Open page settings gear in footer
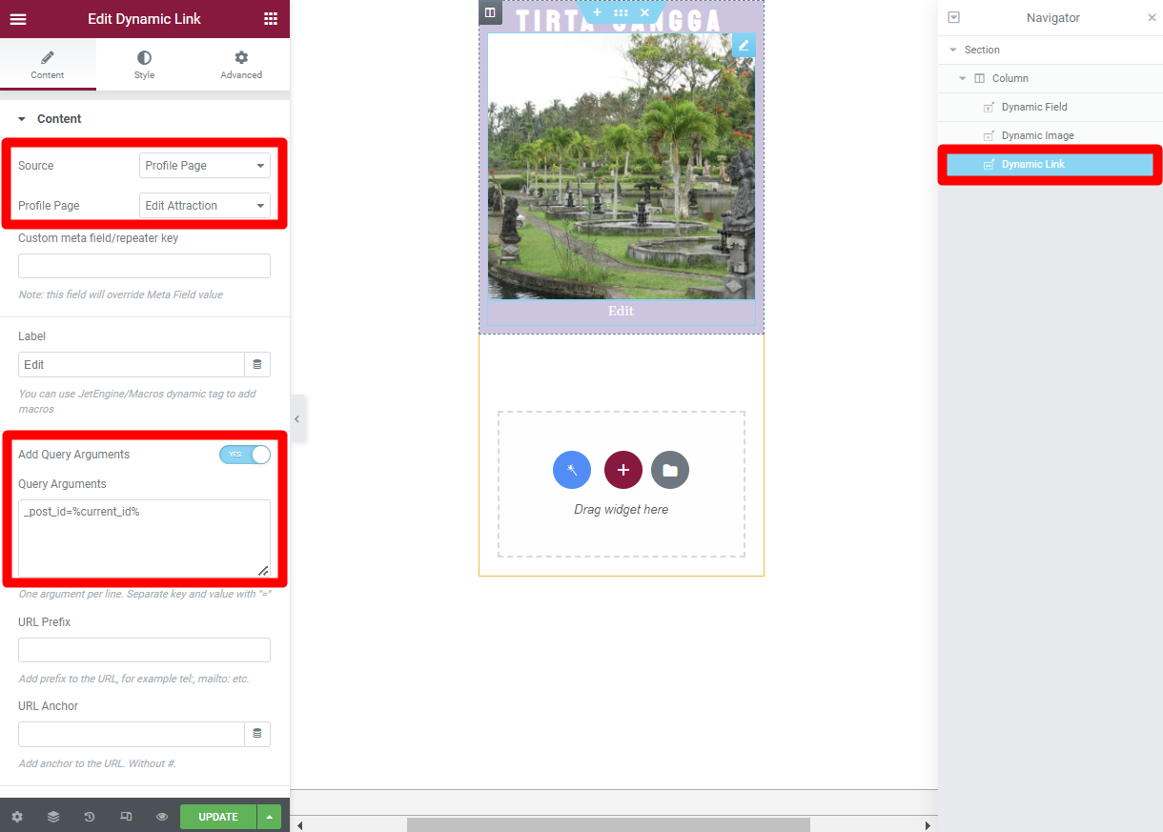Image resolution: width=1163 pixels, height=832 pixels. click(17, 817)
